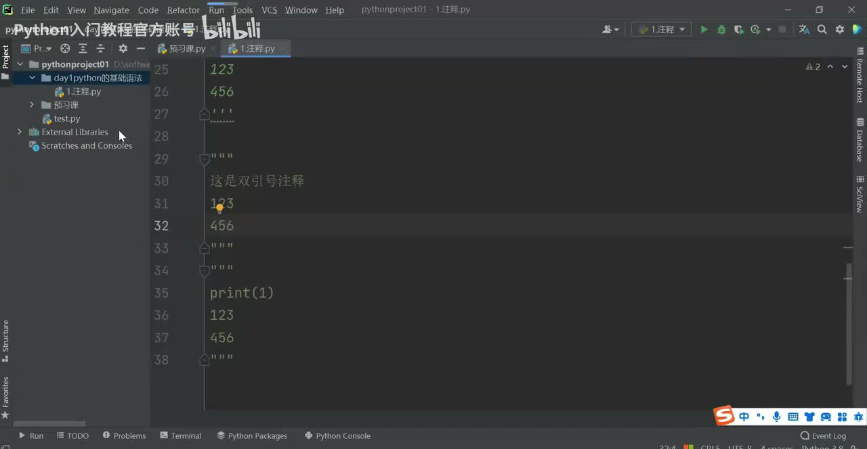Click the grey stop square icon
Viewport: 867px width, 449px height.
click(782, 30)
